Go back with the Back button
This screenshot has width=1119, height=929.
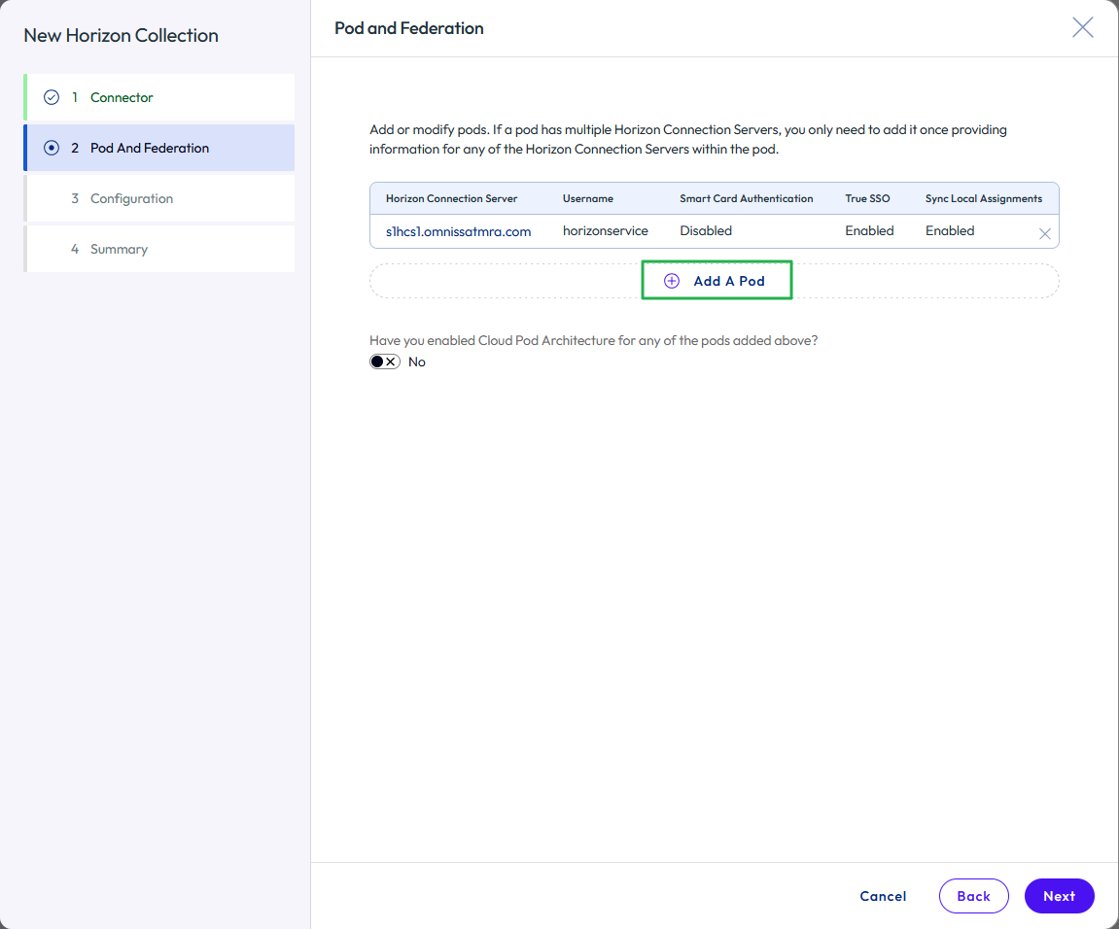[973, 896]
